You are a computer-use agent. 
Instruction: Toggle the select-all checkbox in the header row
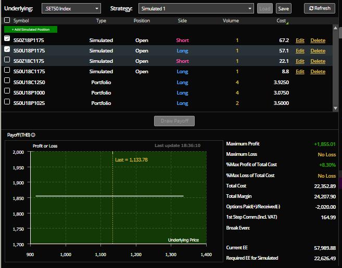(x=7, y=20)
